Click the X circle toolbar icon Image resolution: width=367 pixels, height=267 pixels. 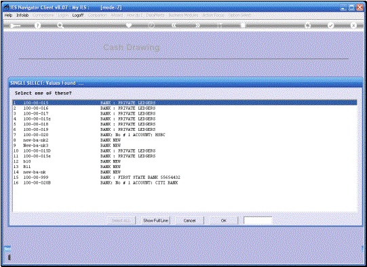353,25
